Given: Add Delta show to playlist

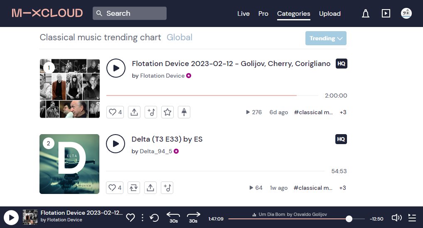Looking at the screenshot, I should click(x=167, y=188).
